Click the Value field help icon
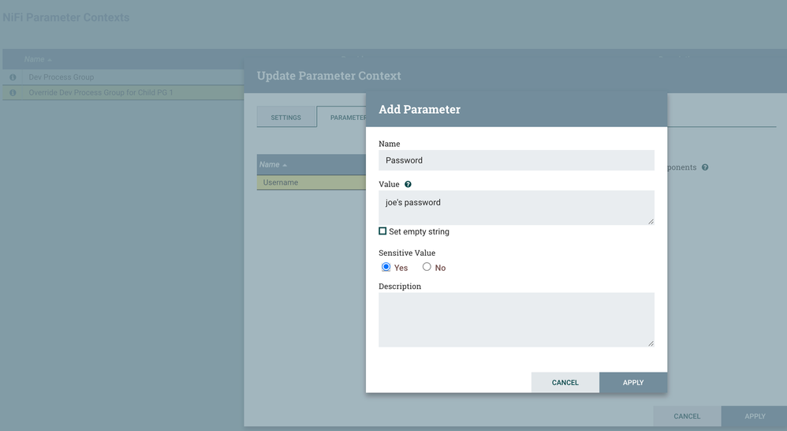Viewport: 787px width, 431px height. click(408, 185)
